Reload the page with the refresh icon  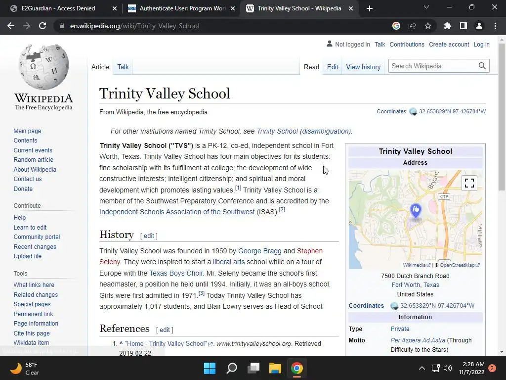tap(42, 26)
